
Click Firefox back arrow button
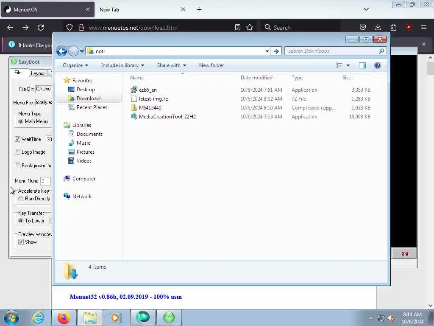click(10, 28)
